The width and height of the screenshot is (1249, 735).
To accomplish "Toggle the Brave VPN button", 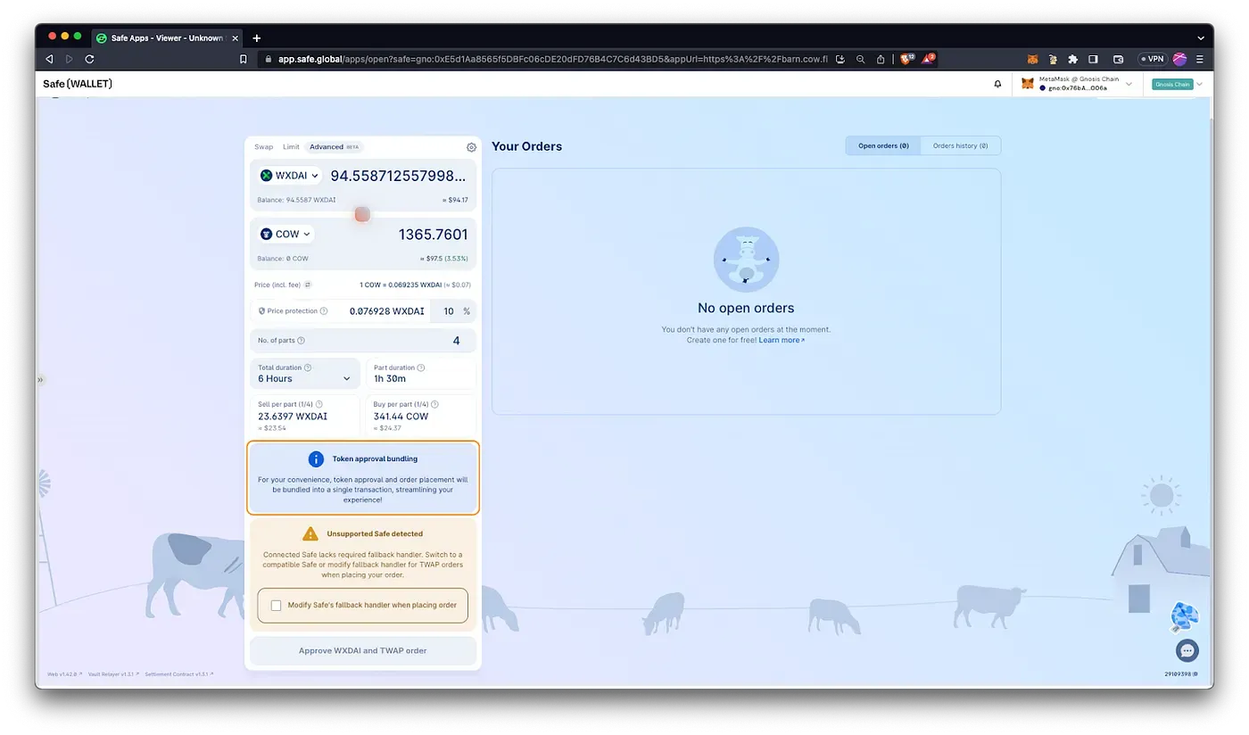I will tap(1151, 59).
